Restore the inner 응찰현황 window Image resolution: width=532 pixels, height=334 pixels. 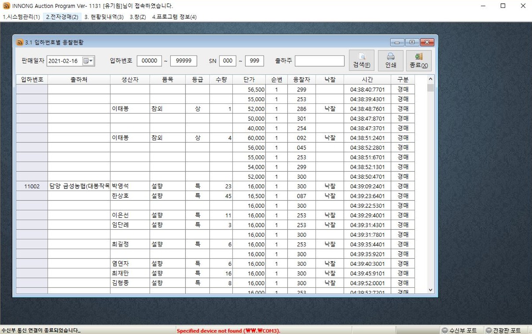point(412,43)
